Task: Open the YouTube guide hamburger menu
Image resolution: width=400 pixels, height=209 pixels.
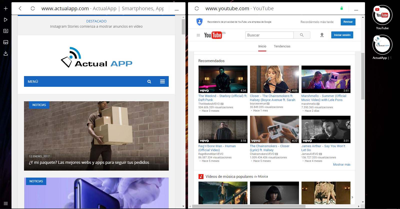Action: [198, 35]
